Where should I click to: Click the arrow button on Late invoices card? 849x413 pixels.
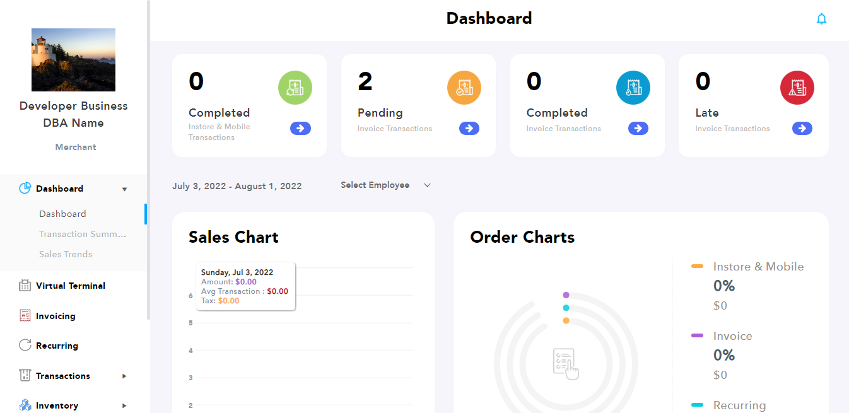pos(802,129)
